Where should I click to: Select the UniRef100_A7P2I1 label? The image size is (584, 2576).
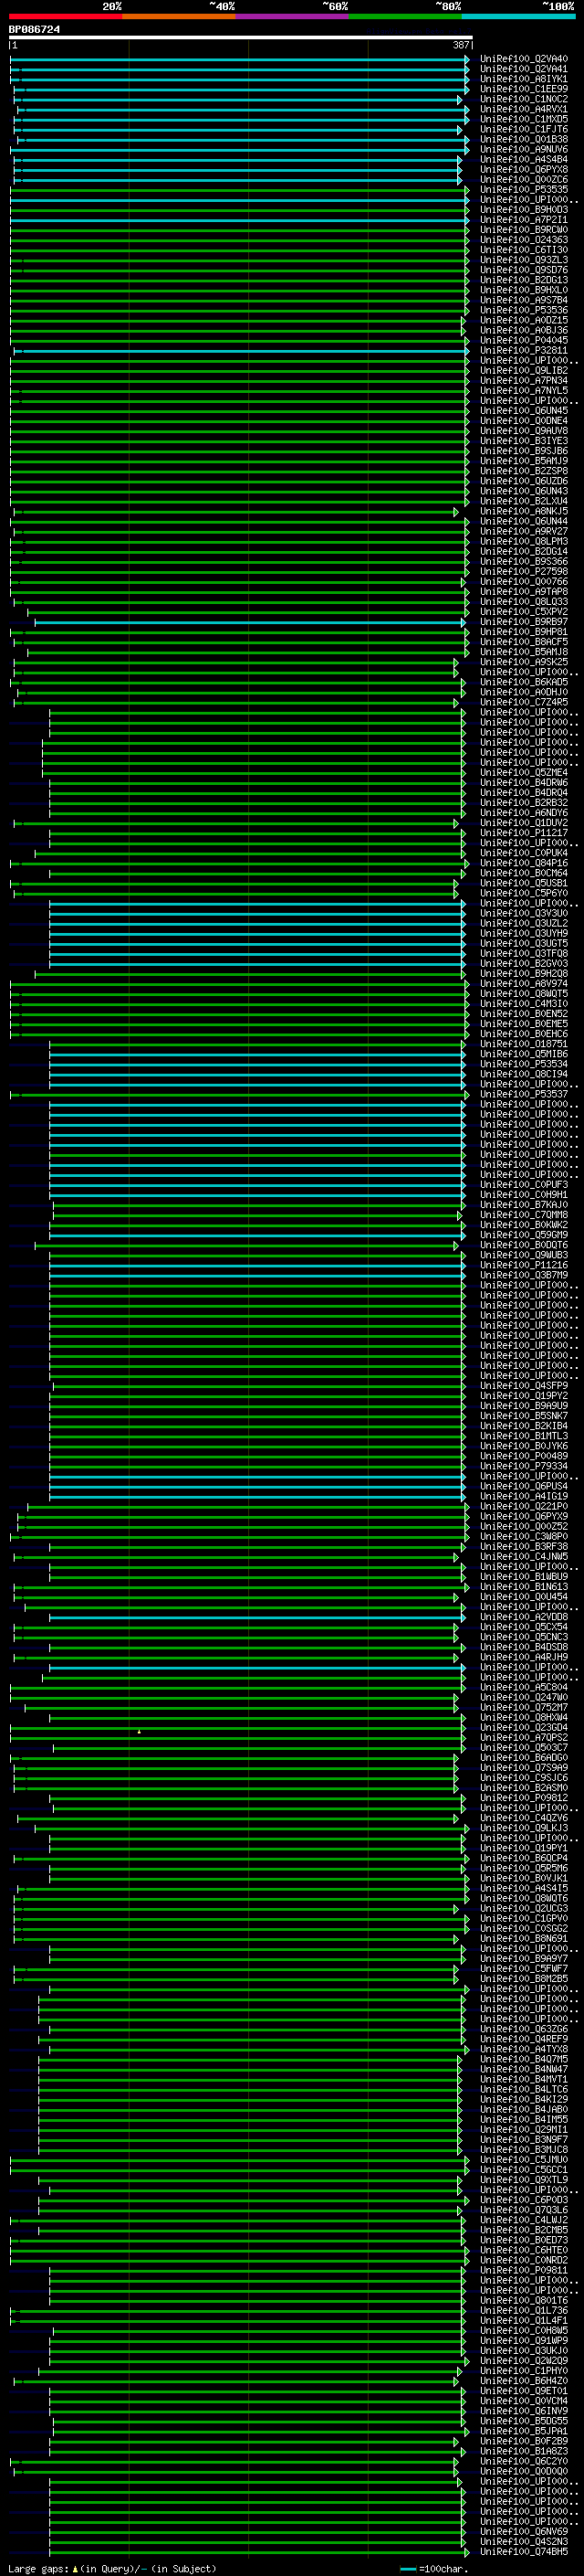point(523,220)
